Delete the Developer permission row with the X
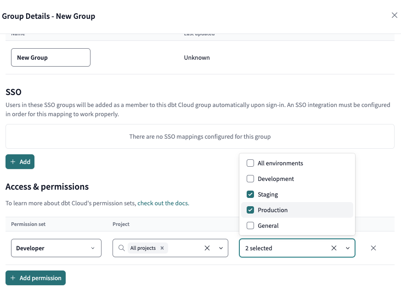 tap(373, 248)
